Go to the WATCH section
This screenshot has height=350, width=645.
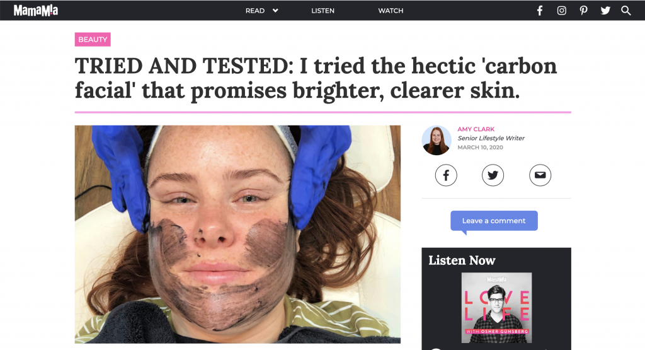[391, 11]
